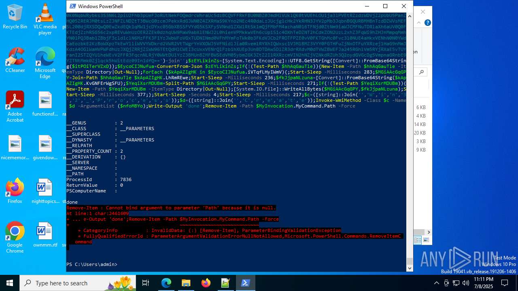518x291 pixels.
Task: Select the nicememor... image file on desktop
Action: point(15,147)
